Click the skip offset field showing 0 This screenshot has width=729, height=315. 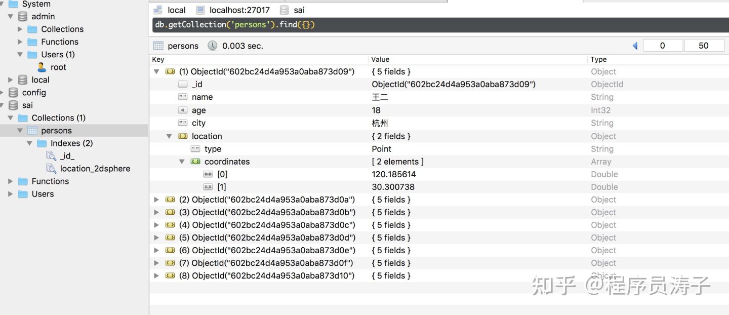pos(663,46)
